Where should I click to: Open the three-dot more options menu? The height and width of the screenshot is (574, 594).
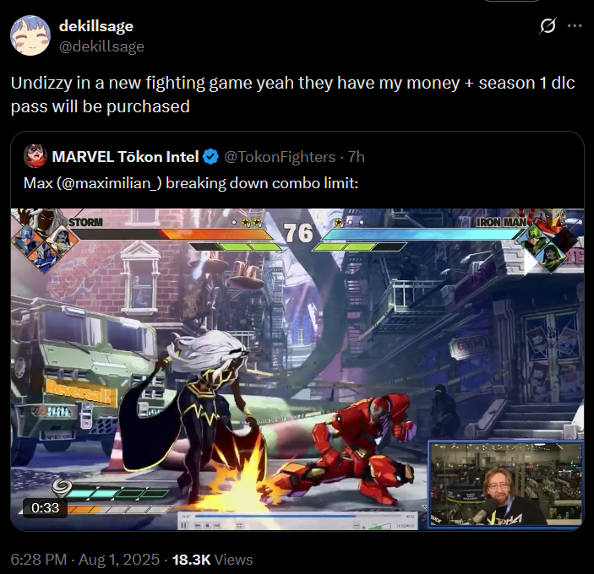click(x=575, y=25)
